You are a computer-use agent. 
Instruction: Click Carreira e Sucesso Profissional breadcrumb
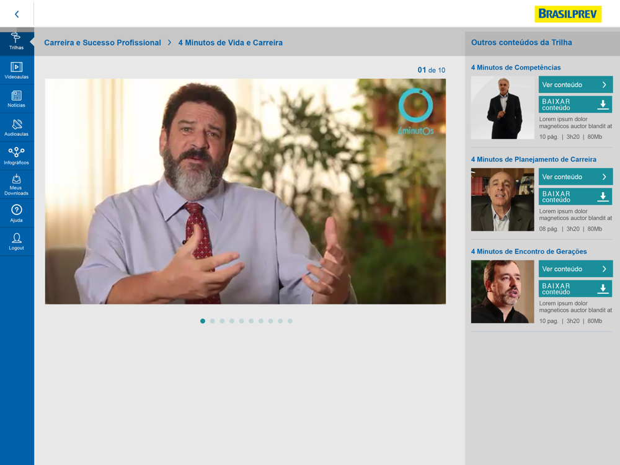102,43
